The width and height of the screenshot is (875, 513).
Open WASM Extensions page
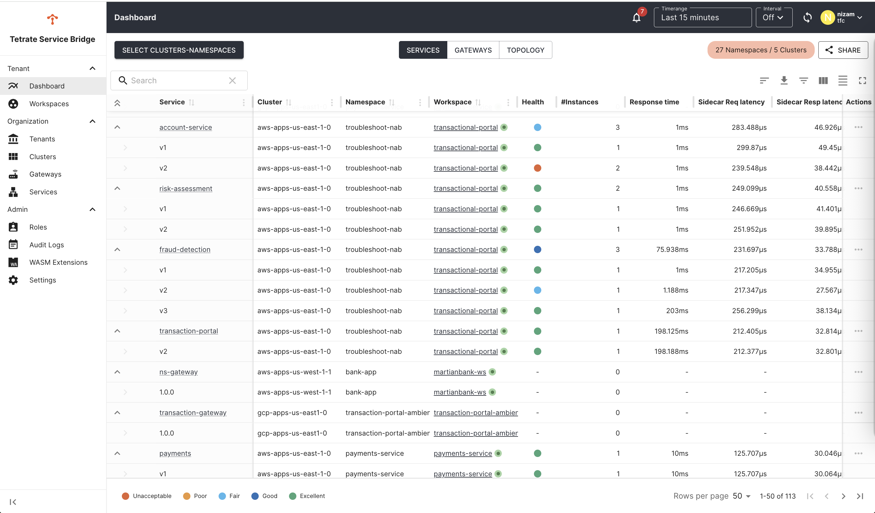click(x=58, y=262)
